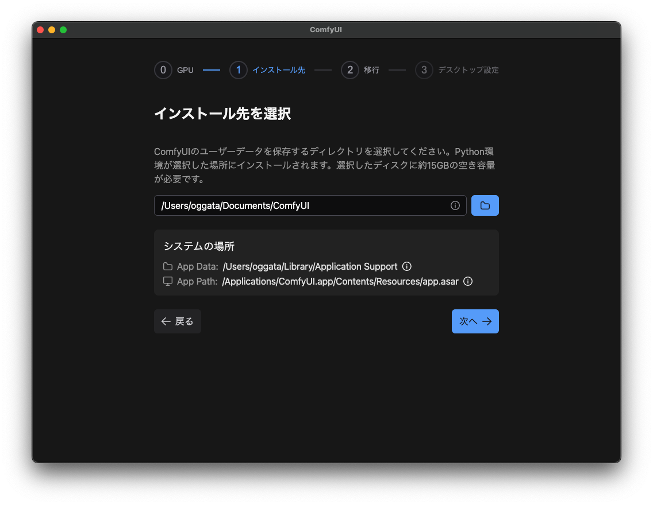Viewport: 653px width, 505px height.
Task: Click info icon inside install path field
Action: coord(455,205)
